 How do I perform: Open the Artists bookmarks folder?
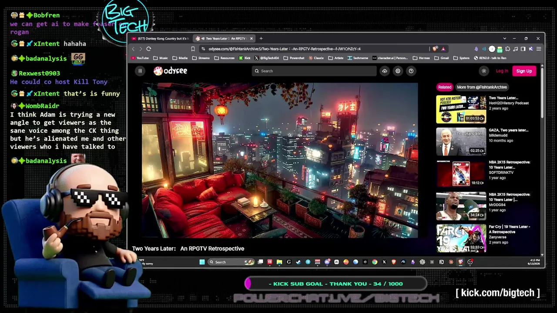[x=336, y=58]
